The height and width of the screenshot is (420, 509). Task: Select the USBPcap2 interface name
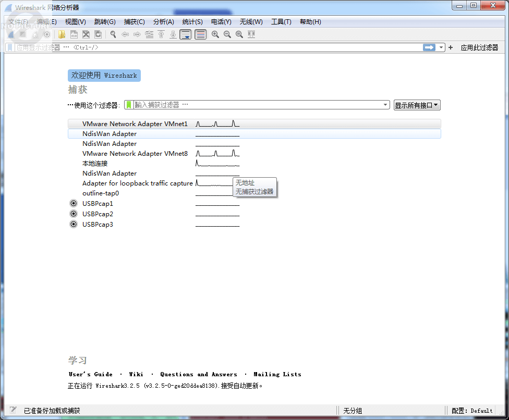pos(98,214)
